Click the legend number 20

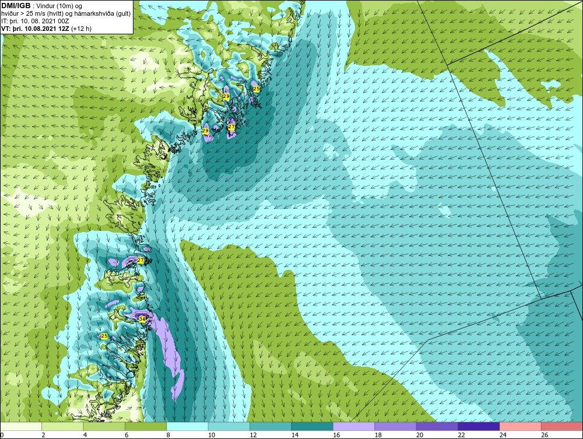click(x=420, y=435)
